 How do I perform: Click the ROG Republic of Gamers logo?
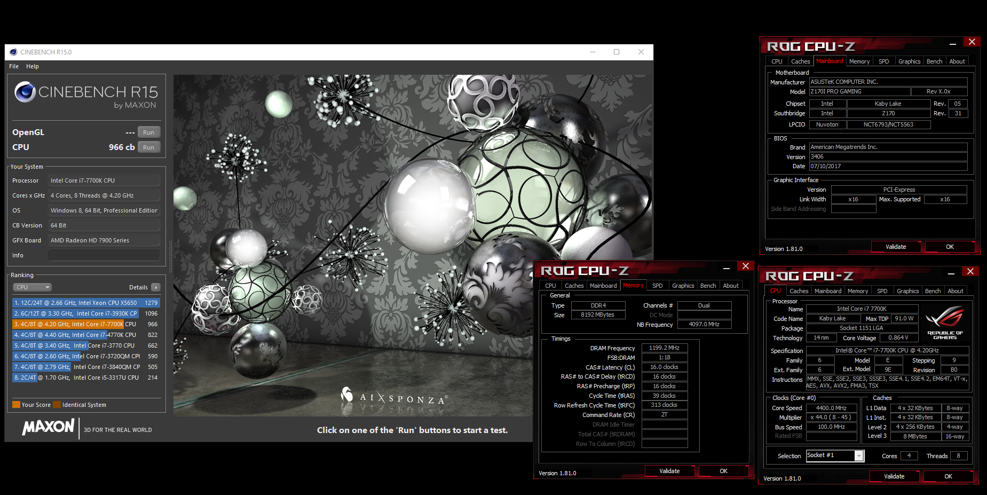[945, 322]
